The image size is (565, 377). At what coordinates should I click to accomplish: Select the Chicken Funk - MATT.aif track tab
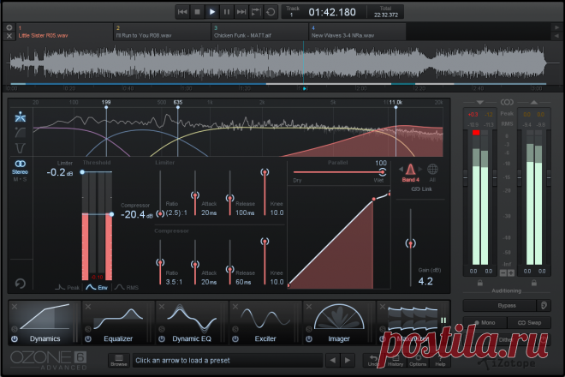coord(259,32)
